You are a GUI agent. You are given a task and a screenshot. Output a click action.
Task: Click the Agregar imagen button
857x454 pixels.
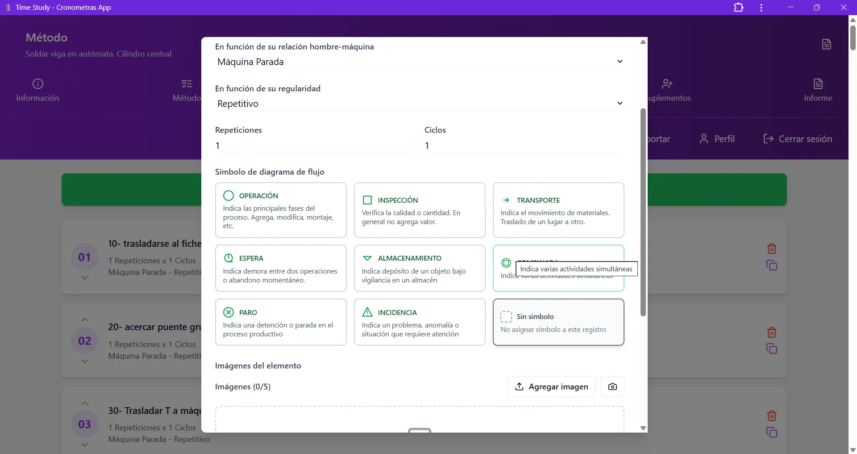[x=551, y=386]
